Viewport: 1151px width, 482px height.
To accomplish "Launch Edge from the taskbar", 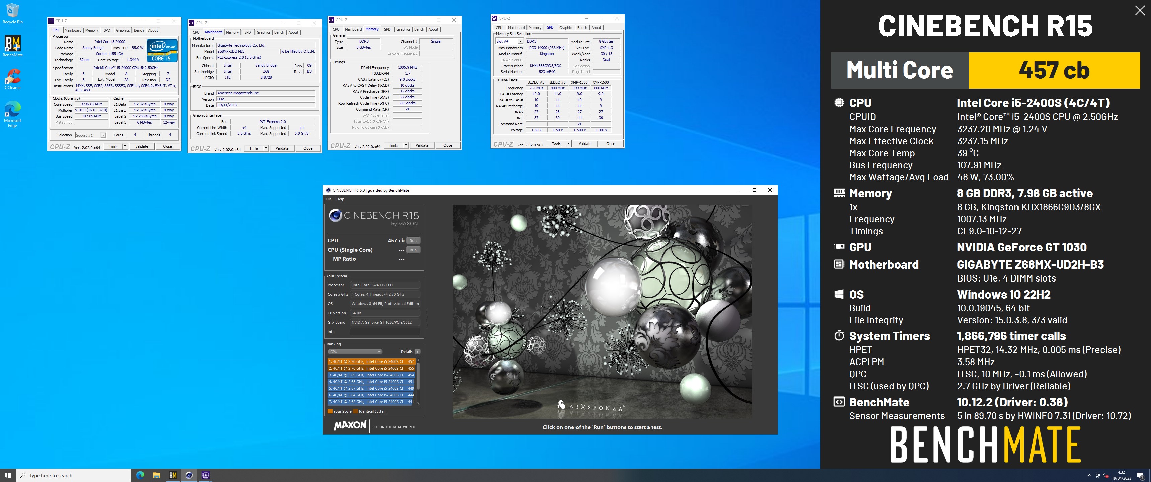I will 140,475.
